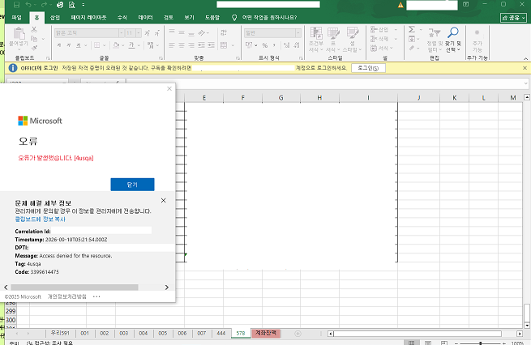Open the Customize Quick Access Toolbar dropdown
The height and width of the screenshot is (345, 531).
coord(84,5)
